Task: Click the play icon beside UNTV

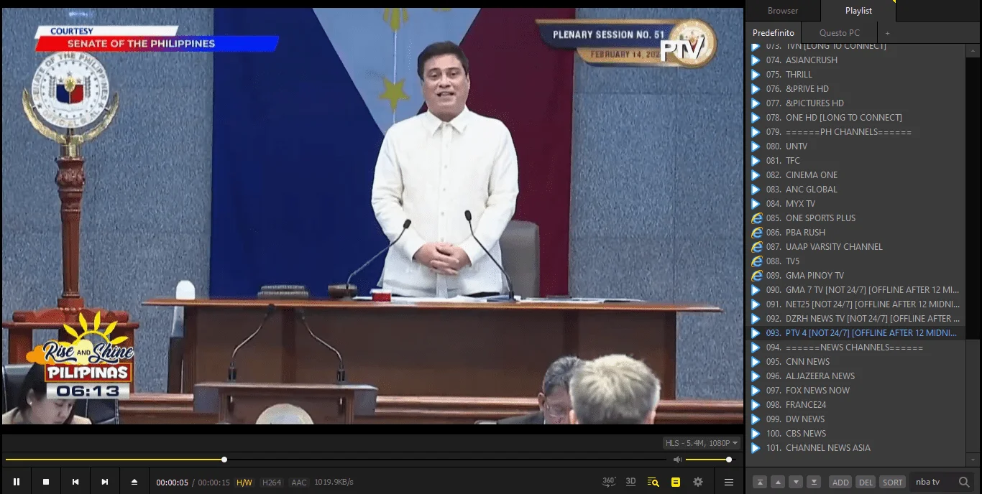Action: coord(756,146)
